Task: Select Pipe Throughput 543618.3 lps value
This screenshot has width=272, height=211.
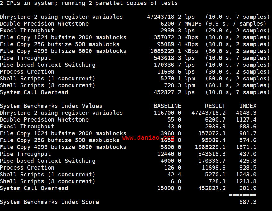Action: [174, 58]
